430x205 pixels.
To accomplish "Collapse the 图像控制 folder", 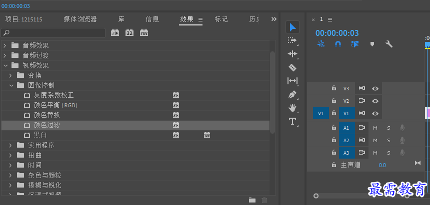I will click(11, 85).
